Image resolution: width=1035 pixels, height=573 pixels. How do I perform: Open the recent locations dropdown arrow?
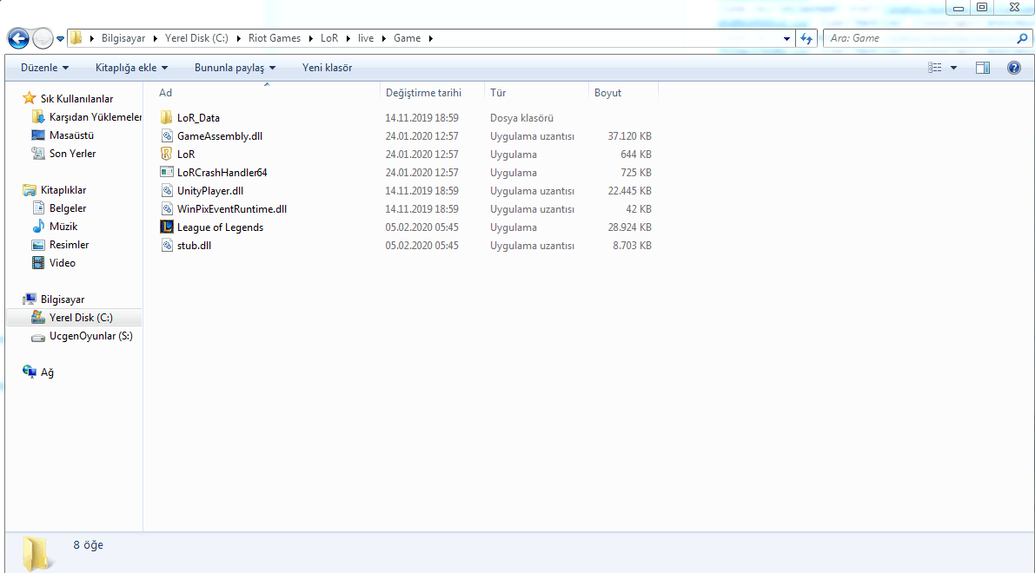tap(60, 39)
